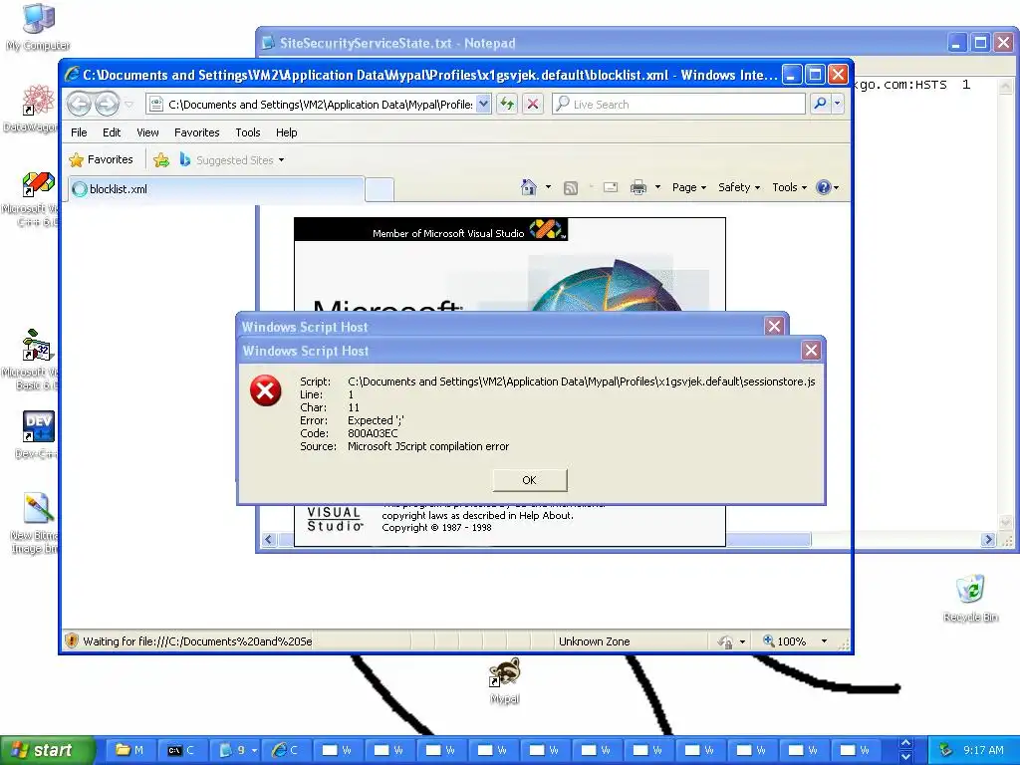1020x765 pixels.
Task: Open the View menu
Action: click(147, 132)
